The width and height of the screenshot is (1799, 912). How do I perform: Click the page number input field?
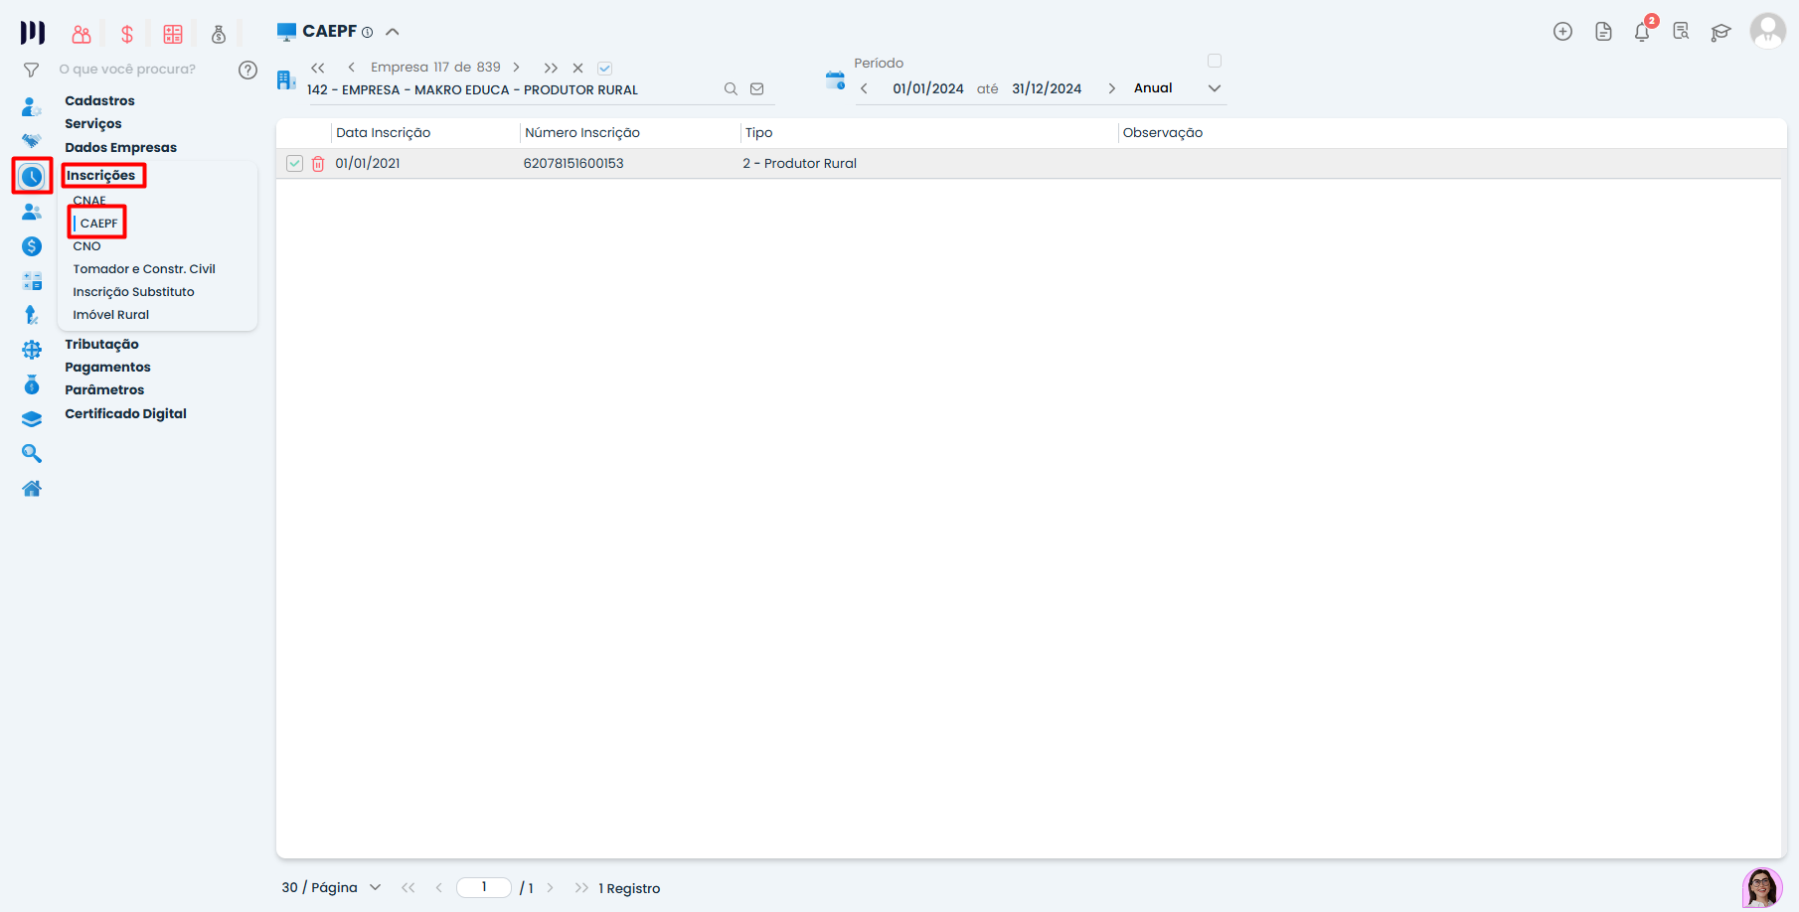(x=484, y=887)
